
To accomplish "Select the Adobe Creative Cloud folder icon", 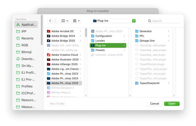I will click(x=48, y=55).
